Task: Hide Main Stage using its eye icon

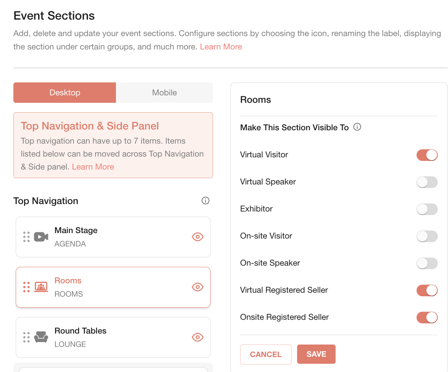Action: point(197,237)
